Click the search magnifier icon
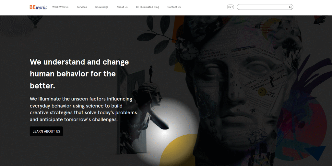 coord(290,7)
